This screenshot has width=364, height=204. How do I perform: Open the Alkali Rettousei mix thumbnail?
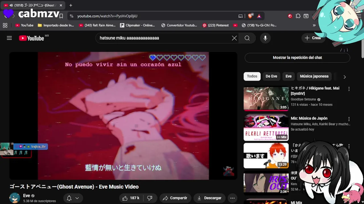click(x=266, y=128)
